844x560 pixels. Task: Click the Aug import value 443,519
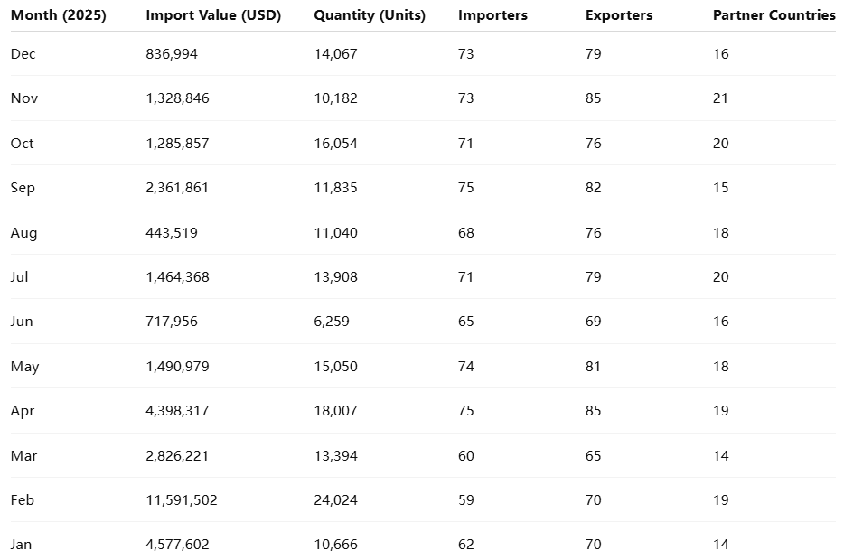pyautogui.click(x=172, y=233)
